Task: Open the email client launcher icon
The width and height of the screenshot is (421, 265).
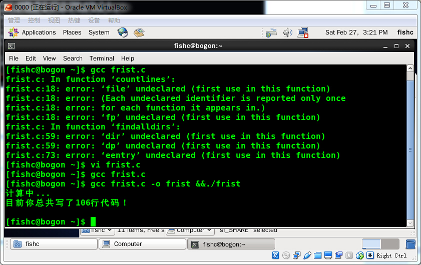Action: click(139, 32)
